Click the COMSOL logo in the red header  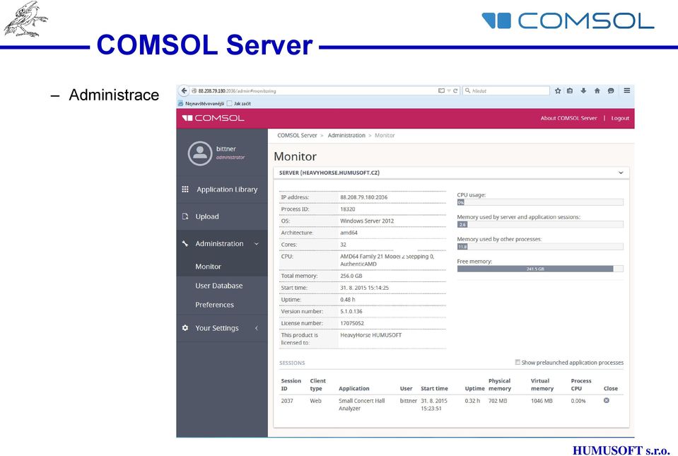coord(214,118)
